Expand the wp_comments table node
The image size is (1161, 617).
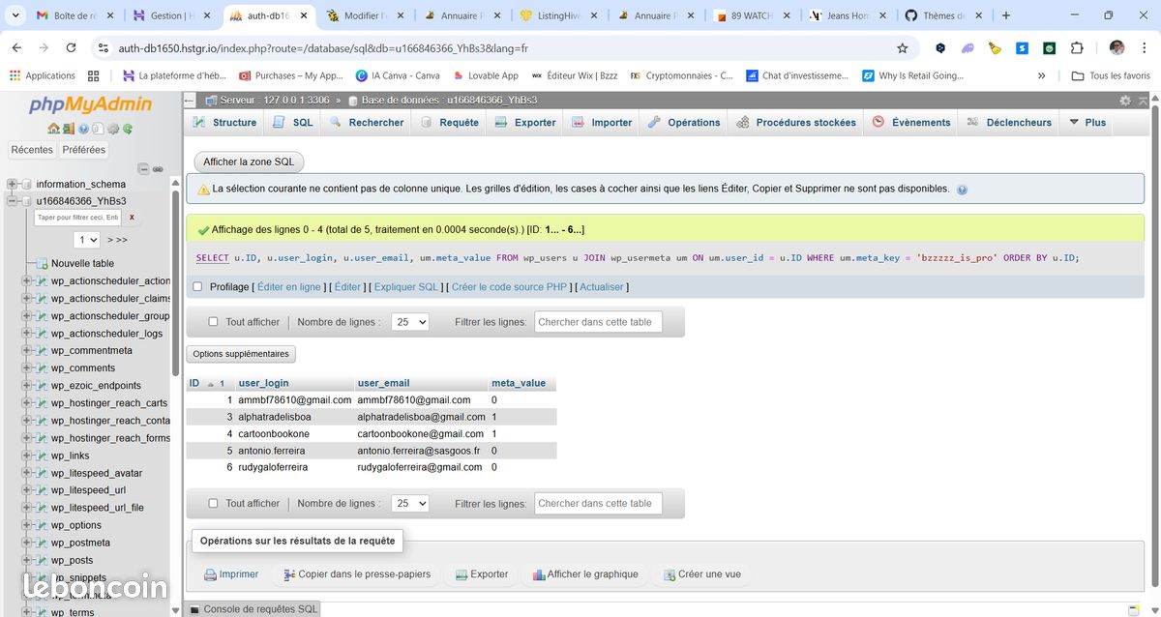27,367
